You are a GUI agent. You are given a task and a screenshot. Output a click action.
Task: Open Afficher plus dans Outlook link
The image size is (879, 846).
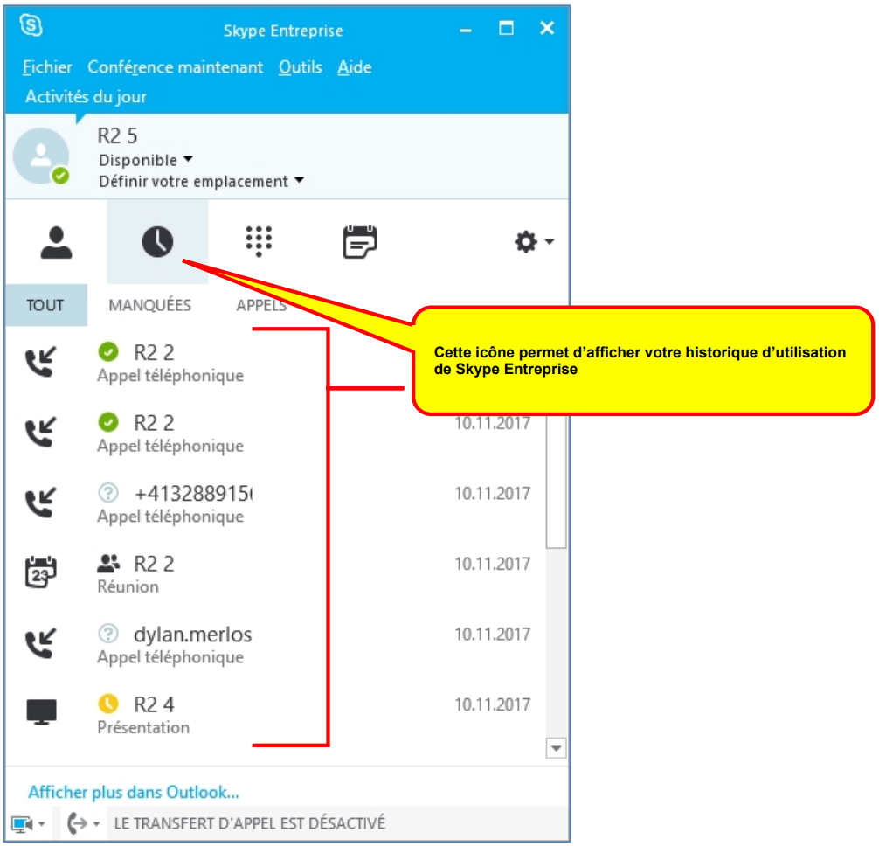click(134, 792)
